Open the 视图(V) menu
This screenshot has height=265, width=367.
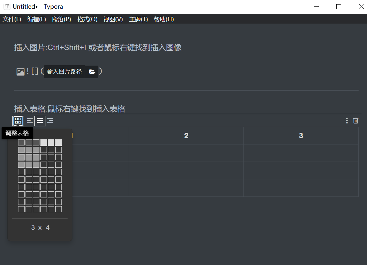(113, 19)
